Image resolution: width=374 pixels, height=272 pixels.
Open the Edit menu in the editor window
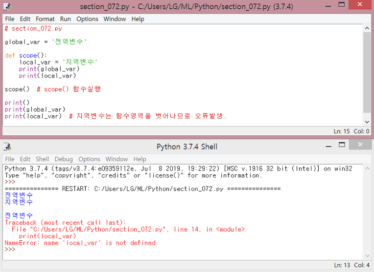coord(25,19)
